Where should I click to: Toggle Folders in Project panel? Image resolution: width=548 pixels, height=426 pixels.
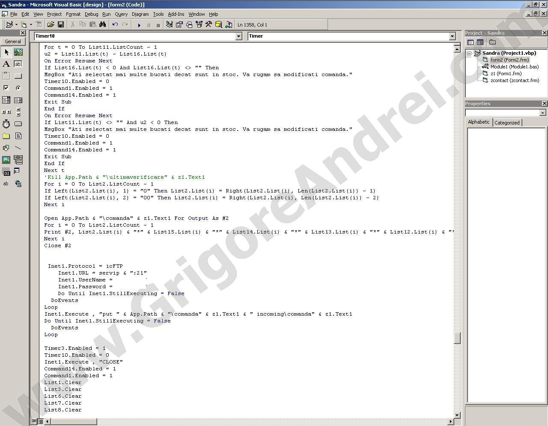click(x=492, y=42)
